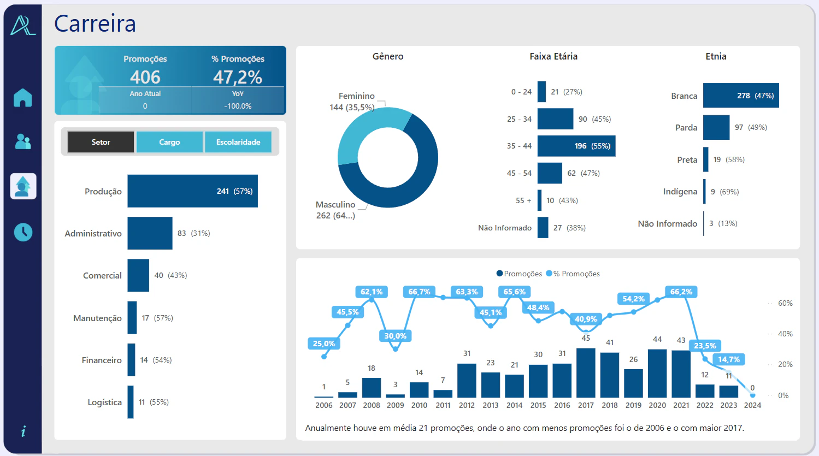
Task: Select the Manutenção sector bar
Action: (x=132, y=318)
